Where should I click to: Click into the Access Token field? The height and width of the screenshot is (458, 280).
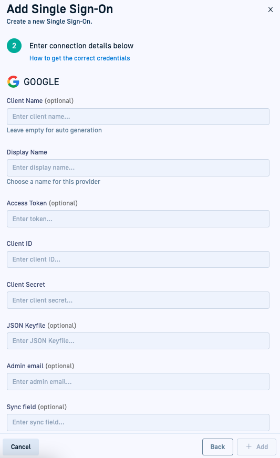[x=138, y=219]
